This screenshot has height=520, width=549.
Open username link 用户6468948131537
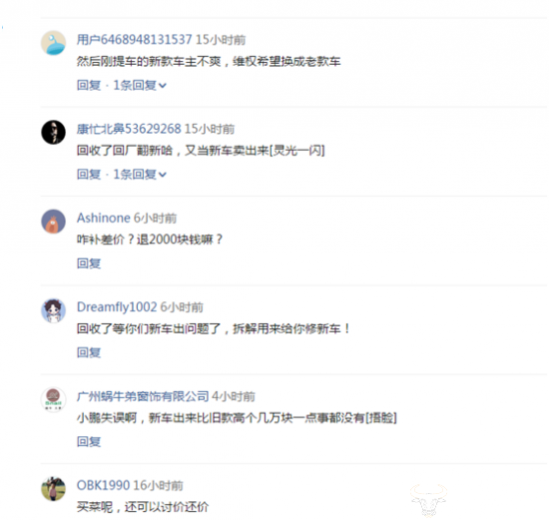[x=134, y=40]
